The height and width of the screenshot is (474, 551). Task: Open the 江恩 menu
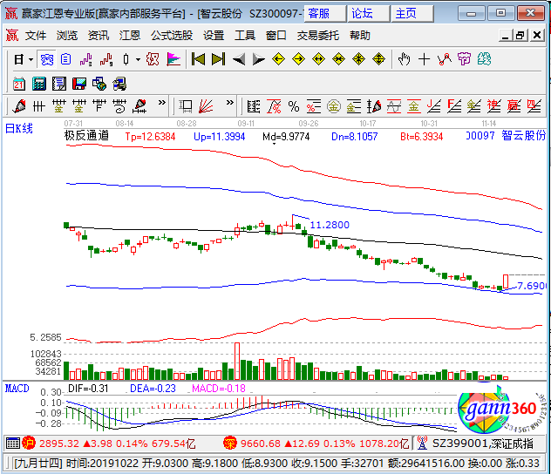pos(130,36)
